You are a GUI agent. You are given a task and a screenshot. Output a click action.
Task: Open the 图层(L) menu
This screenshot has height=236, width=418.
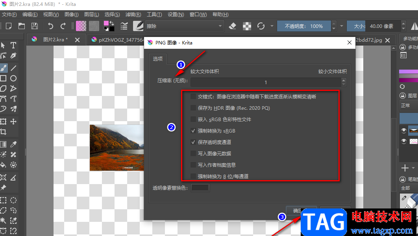pyautogui.click(x=91, y=15)
